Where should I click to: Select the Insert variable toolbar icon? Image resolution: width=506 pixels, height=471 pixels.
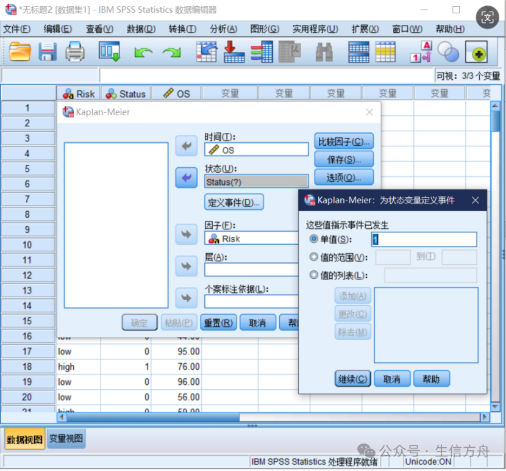385,52
